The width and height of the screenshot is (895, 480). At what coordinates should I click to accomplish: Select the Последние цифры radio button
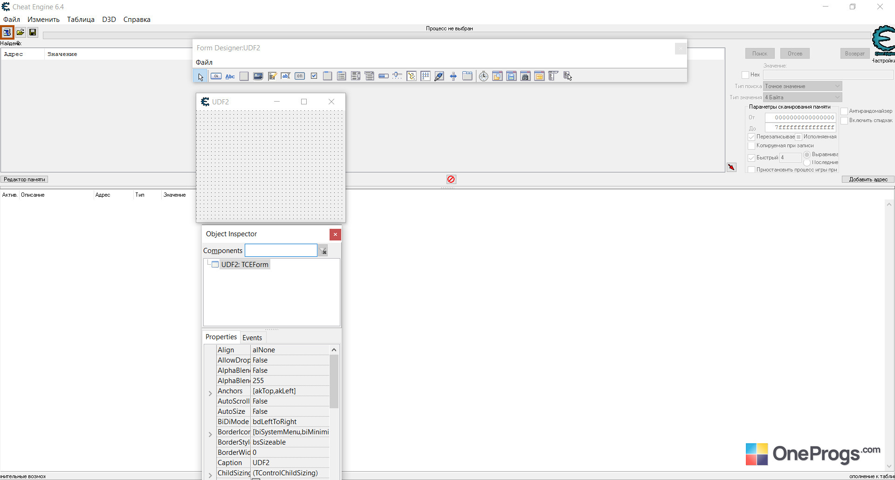point(807,163)
